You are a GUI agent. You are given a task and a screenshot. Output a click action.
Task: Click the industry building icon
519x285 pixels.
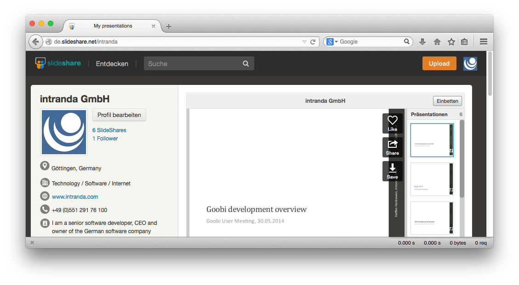[45, 183]
